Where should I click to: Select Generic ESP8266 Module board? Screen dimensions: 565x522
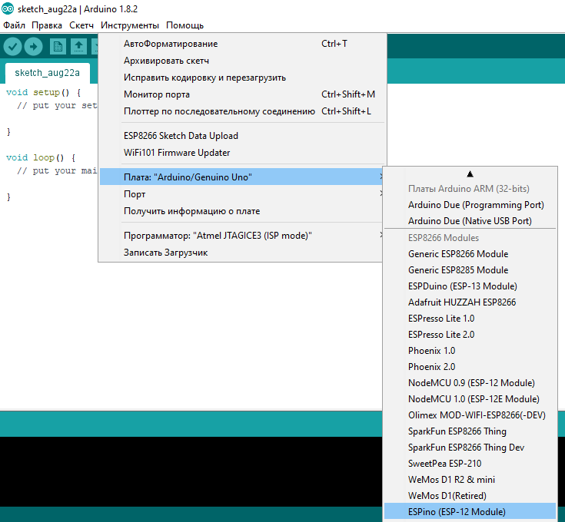tap(470, 254)
